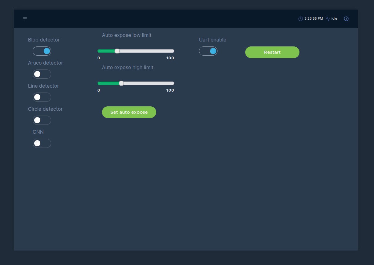374x265 pixels.
Task: Click the Auto expose high limit slider handle
Action: [x=121, y=83]
